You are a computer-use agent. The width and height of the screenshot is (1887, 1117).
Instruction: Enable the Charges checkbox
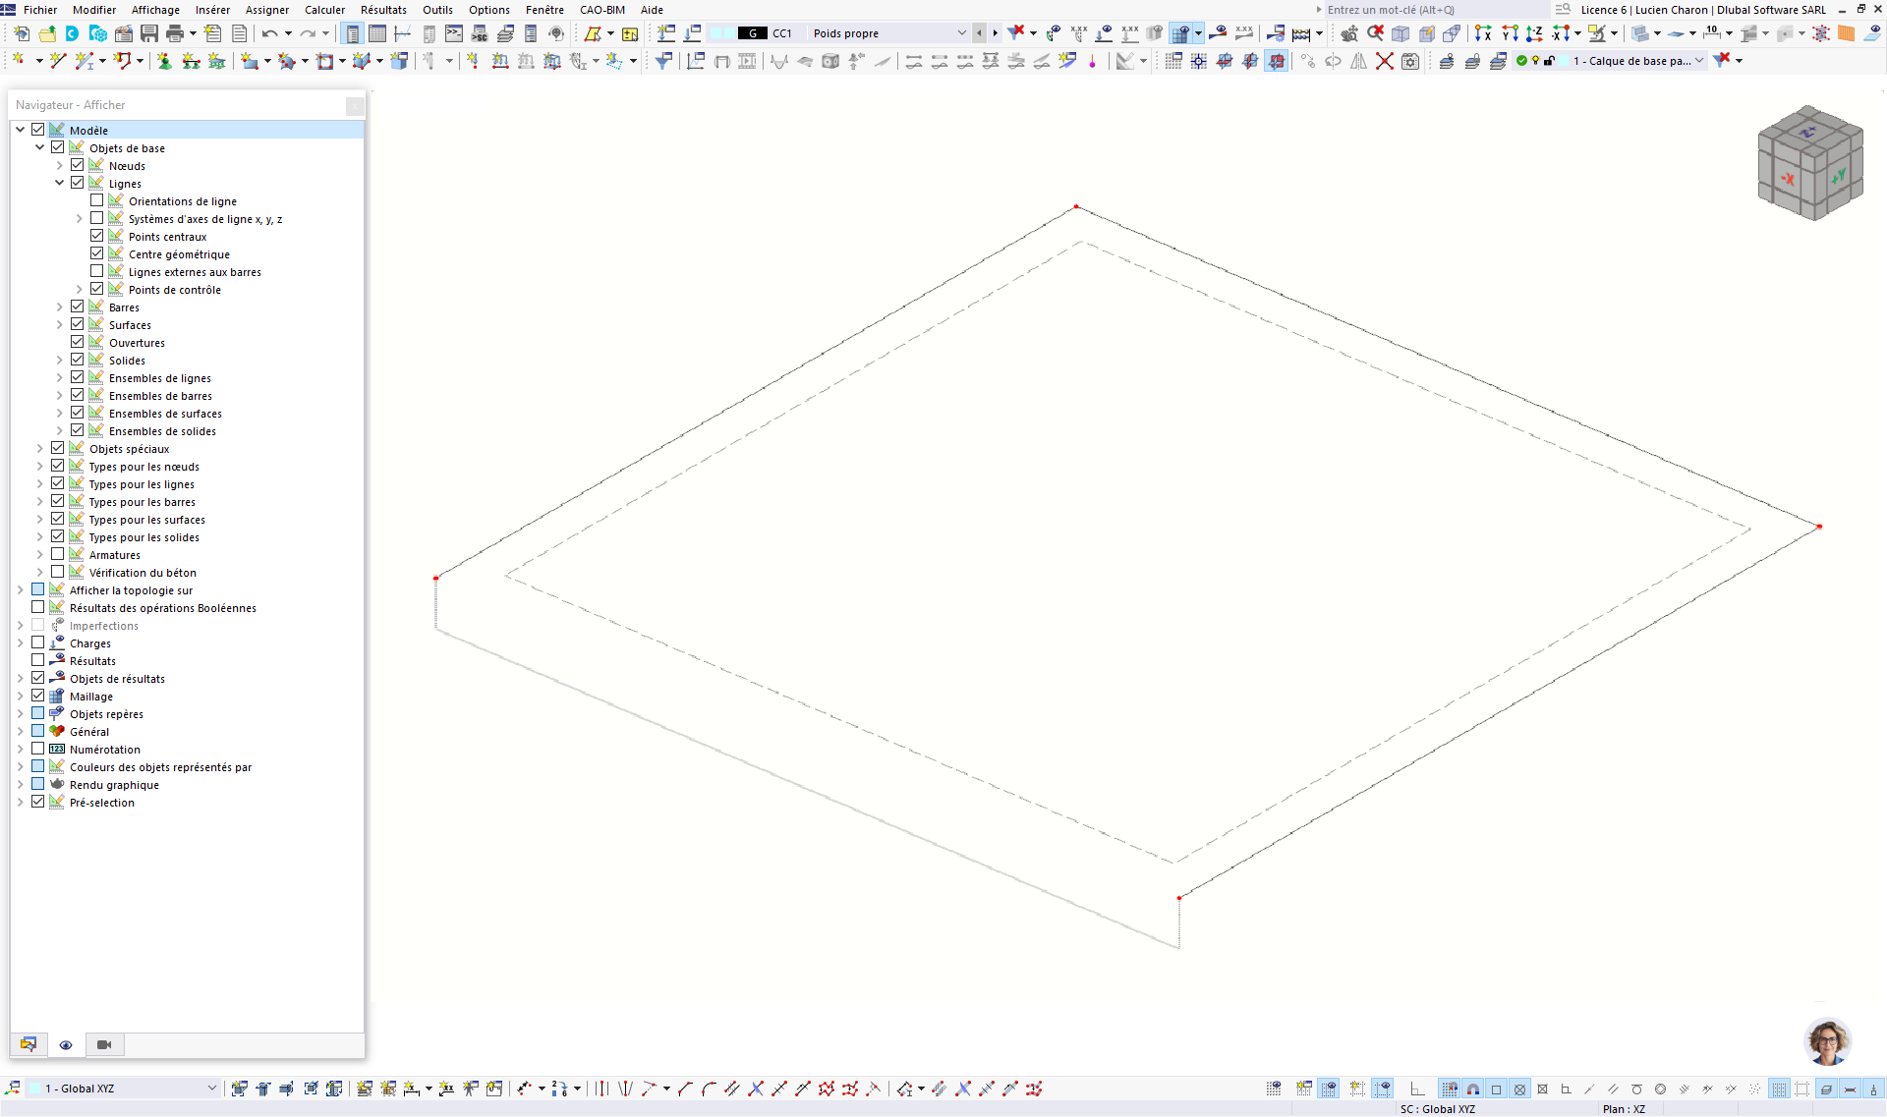point(38,642)
